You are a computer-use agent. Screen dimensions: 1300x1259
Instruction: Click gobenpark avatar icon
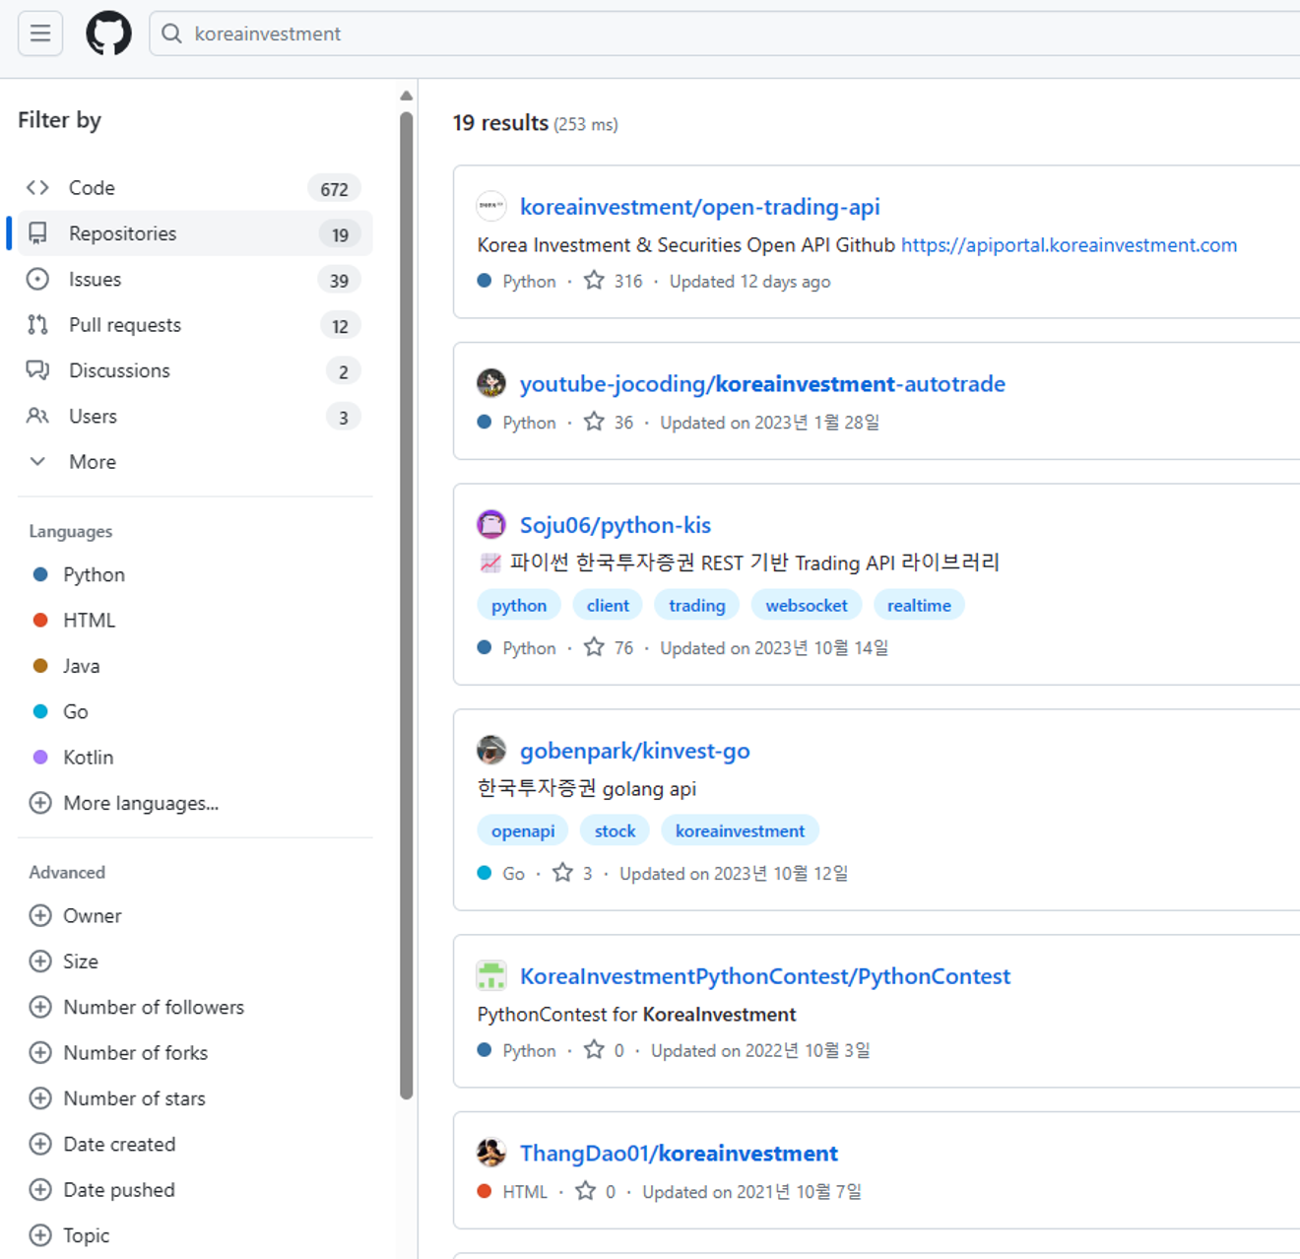pyautogui.click(x=491, y=750)
